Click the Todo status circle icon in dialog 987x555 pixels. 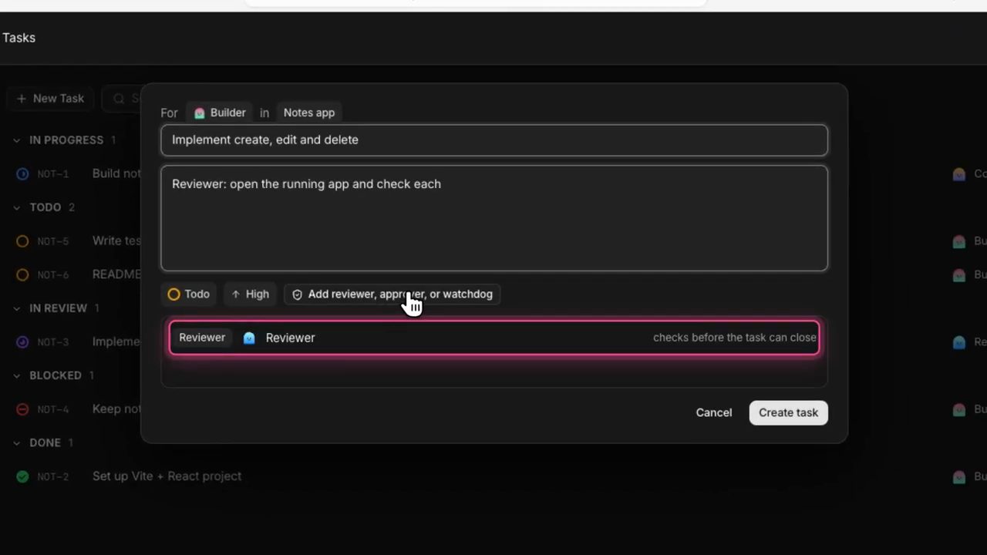[173, 294]
